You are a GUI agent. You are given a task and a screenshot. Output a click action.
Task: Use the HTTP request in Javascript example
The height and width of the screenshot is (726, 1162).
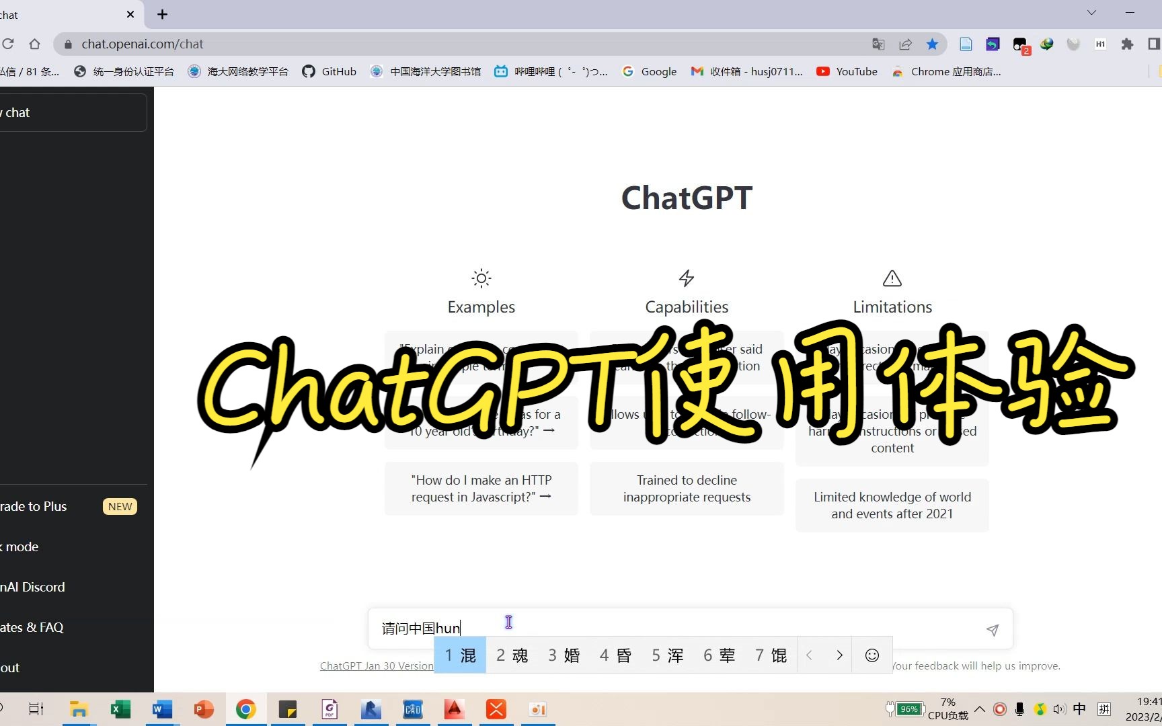click(481, 489)
